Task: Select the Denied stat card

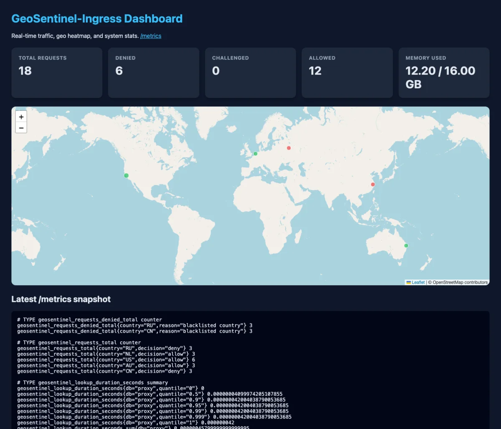Action: [x=154, y=73]
